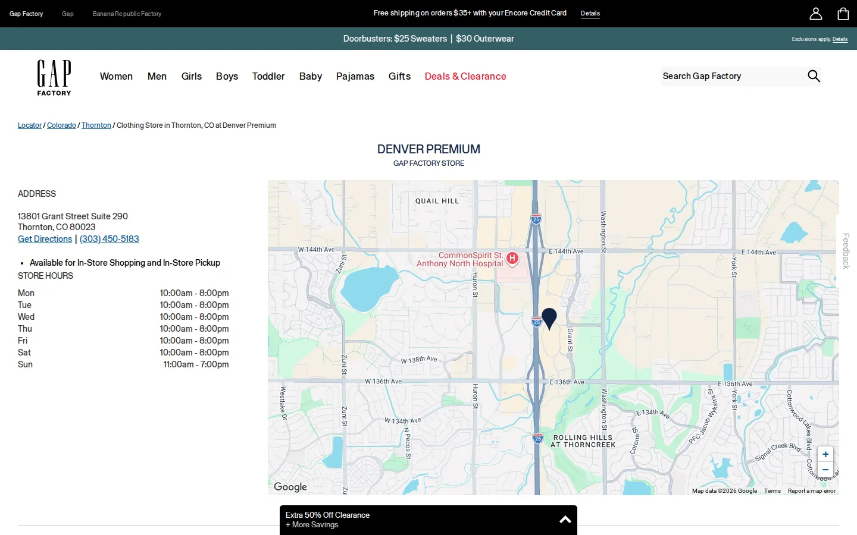Open the account profile icon

coord(816,14)
